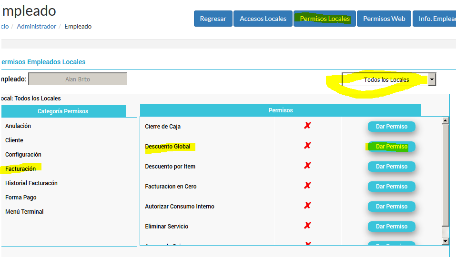Select Facturación permission category
Screen dimensions: 456x257
(x=20, y=169)
